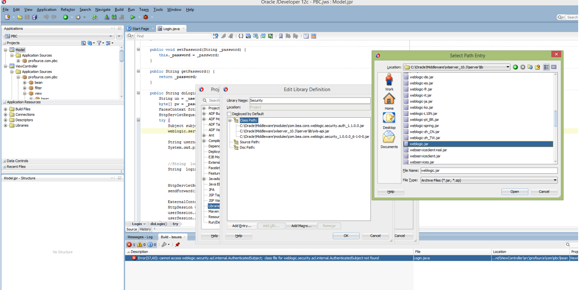Click the Find search field in editor
582x290 pixels.
coord(173,36)
